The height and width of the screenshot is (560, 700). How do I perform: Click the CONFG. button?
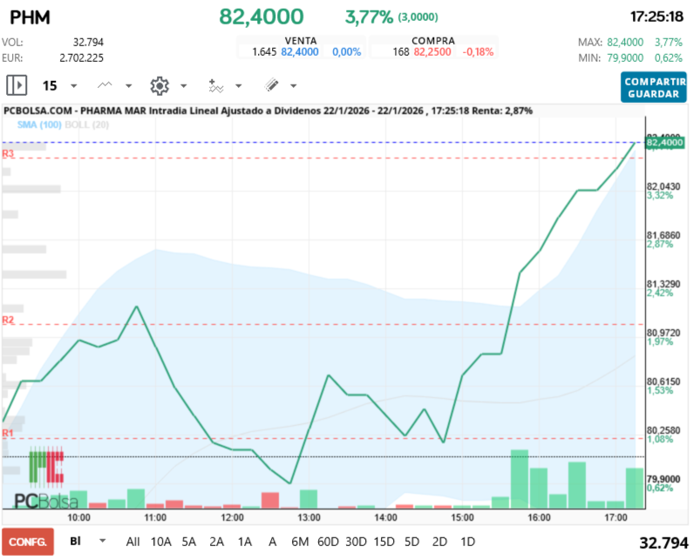[x=29, y=541]
